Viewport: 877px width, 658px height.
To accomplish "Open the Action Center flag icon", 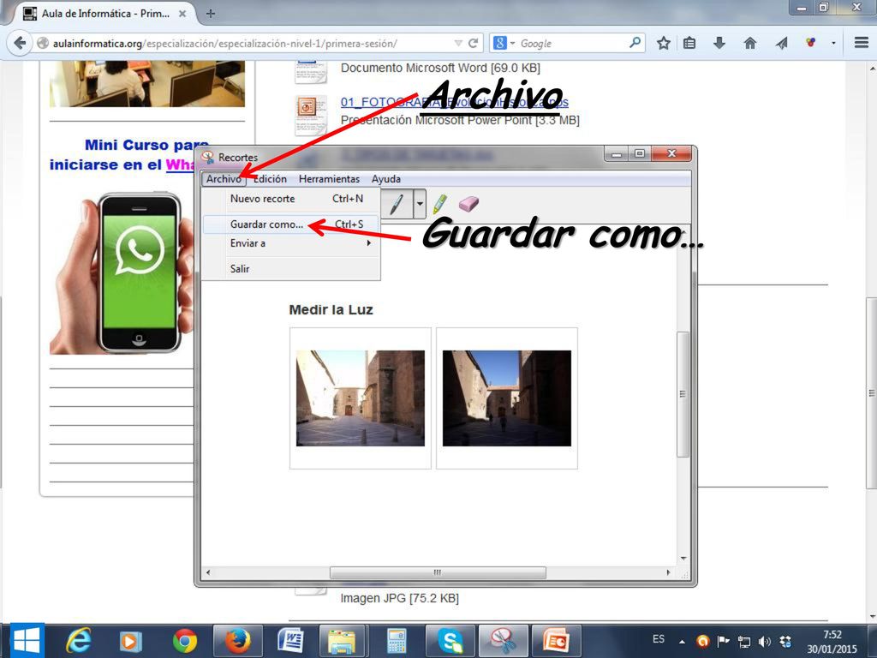I will point(723,641).
